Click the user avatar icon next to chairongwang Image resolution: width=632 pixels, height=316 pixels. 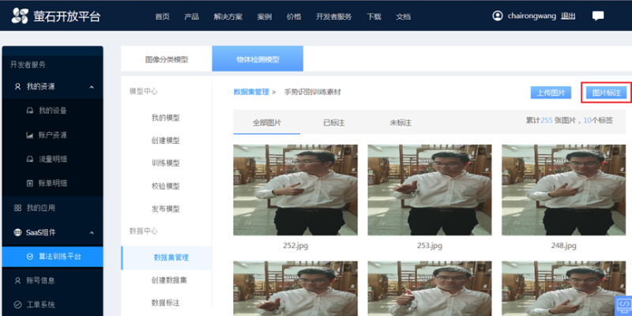497,16
